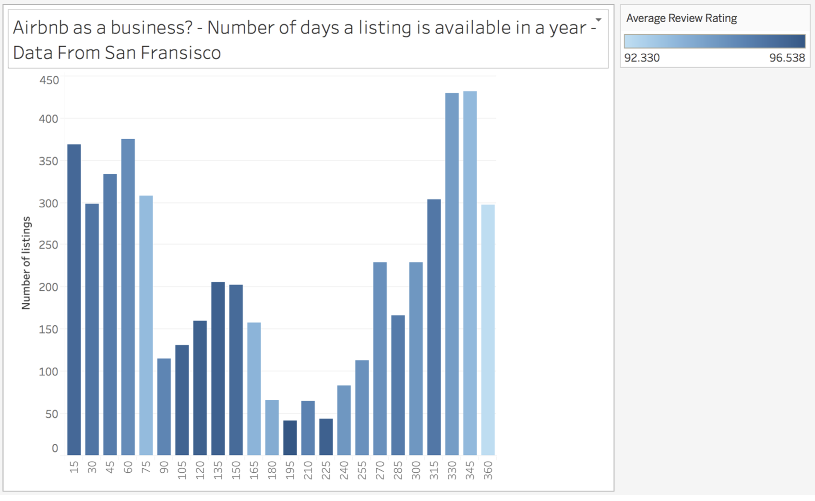Click the Number of listings axis title
The width and height of the screenshot is (815, 501).
point(26,262)
